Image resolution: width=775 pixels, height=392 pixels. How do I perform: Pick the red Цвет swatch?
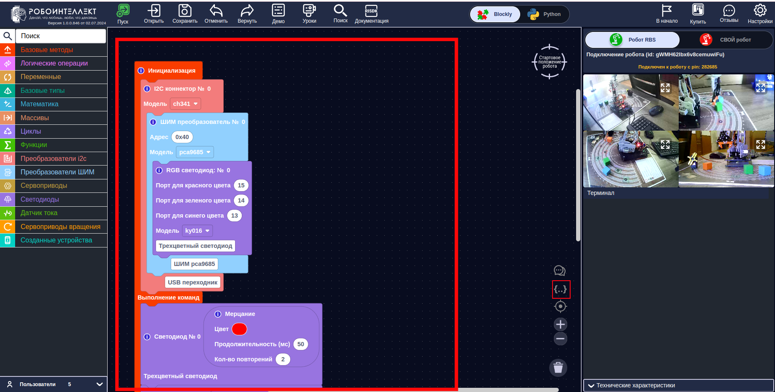239,329
